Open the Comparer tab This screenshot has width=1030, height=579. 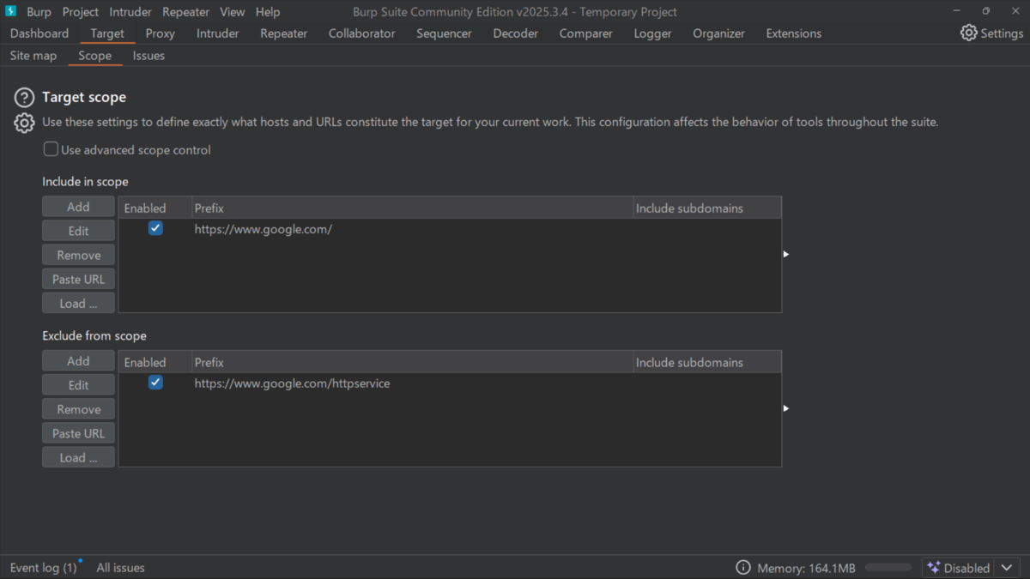coord(585,33)
